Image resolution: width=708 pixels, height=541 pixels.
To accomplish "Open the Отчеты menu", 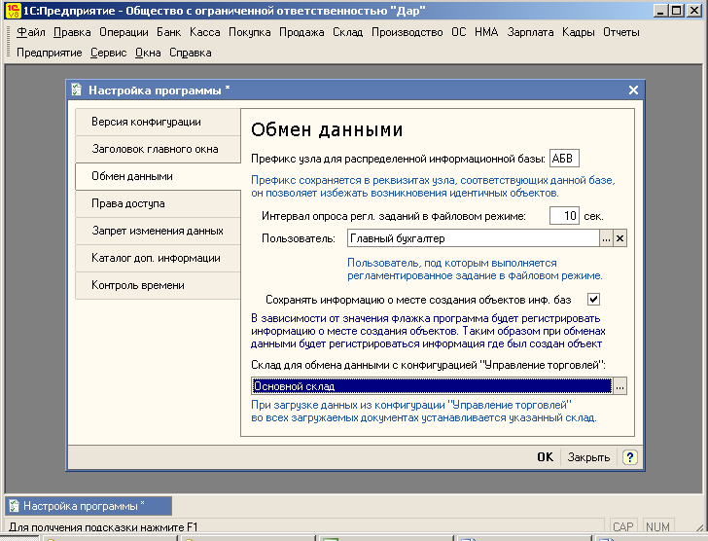I will point(620,32).
